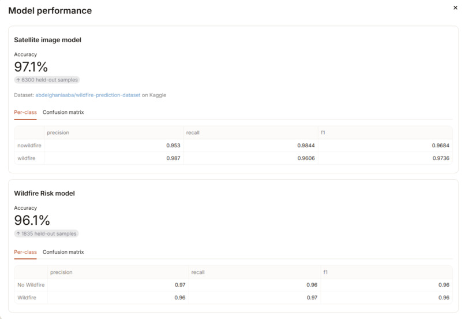Screen dimensions: 465x319
Task: Click nowildfire f1 value 0.9684
Action: [x=441, y=146]
